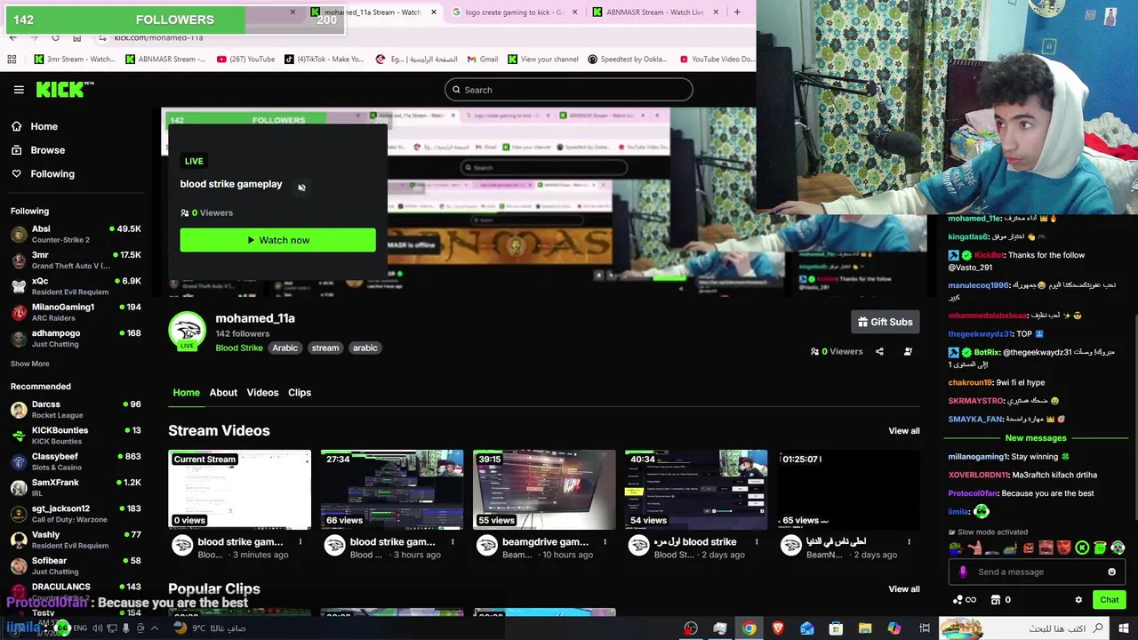The image size is (1138, 640).
Task: Open options for the Current Stream video
Action: point(301,541)
